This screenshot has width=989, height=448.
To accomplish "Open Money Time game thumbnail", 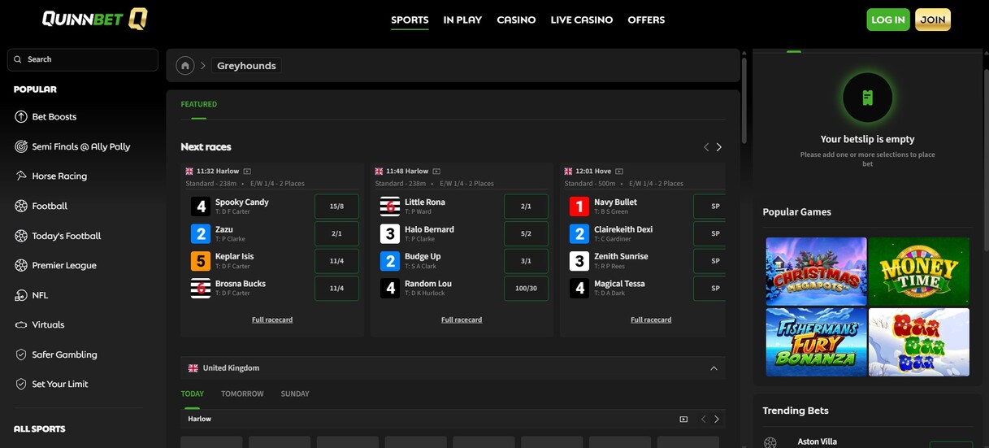I will coord(919,272).
